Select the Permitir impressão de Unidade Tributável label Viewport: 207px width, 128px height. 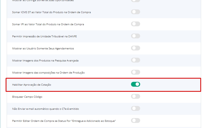pos(46,36)
